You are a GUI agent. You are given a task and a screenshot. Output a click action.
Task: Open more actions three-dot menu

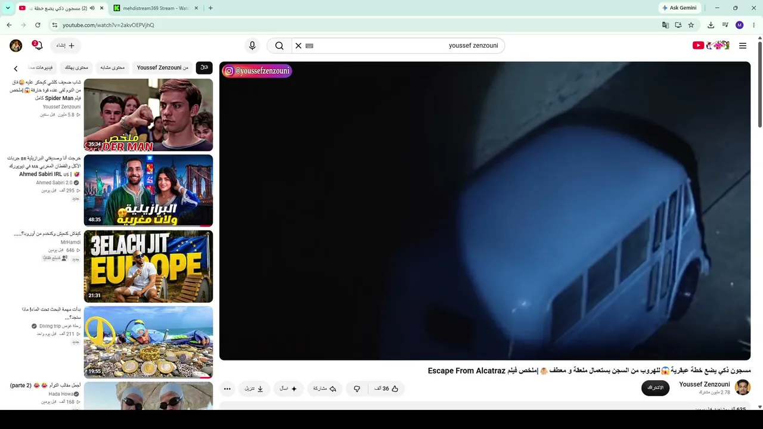(x=227, y=388)
